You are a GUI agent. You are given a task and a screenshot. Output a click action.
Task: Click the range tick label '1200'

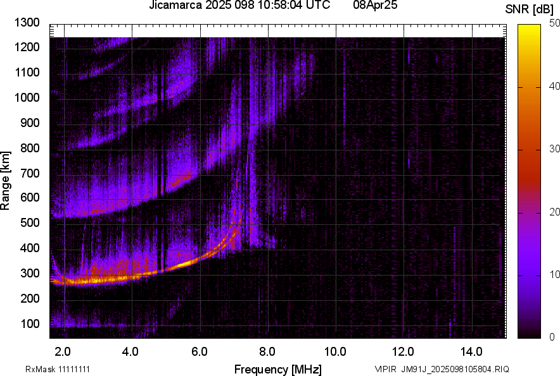click(x=27, y=47)
